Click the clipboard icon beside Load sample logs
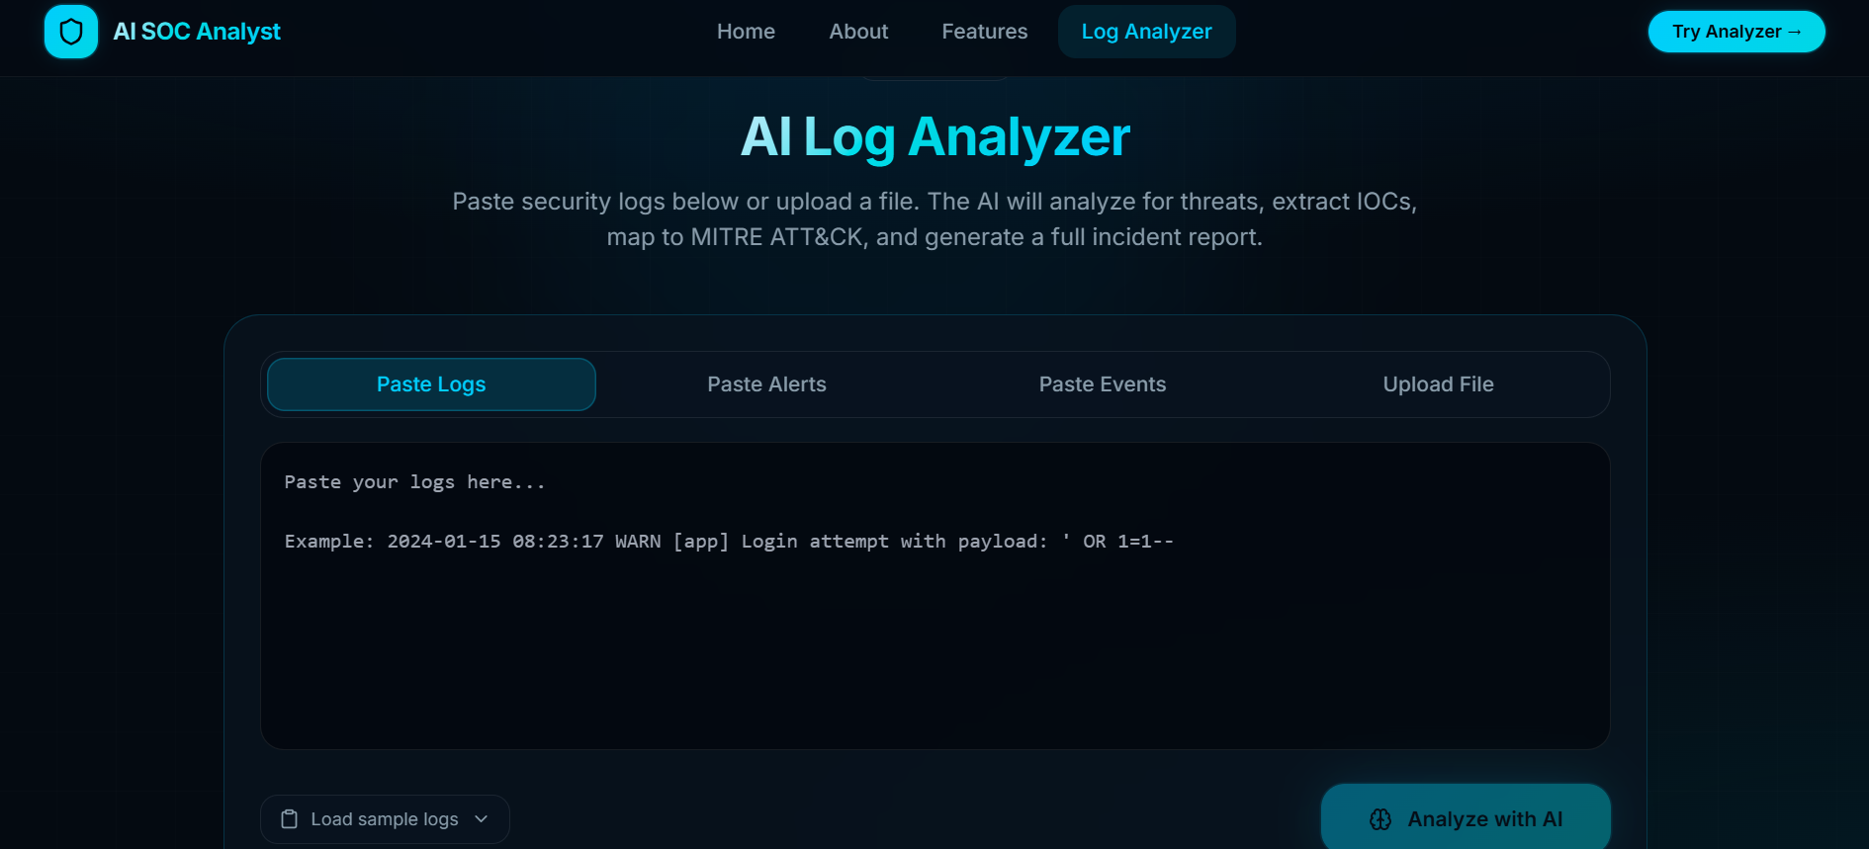 (289, 819)
